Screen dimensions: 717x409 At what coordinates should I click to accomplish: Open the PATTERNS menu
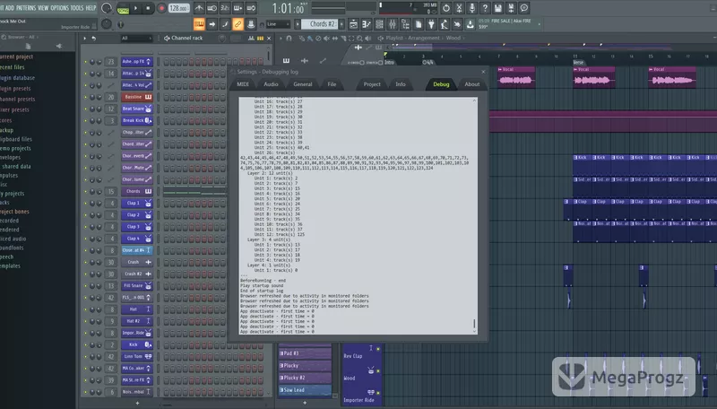click(26, 8)
